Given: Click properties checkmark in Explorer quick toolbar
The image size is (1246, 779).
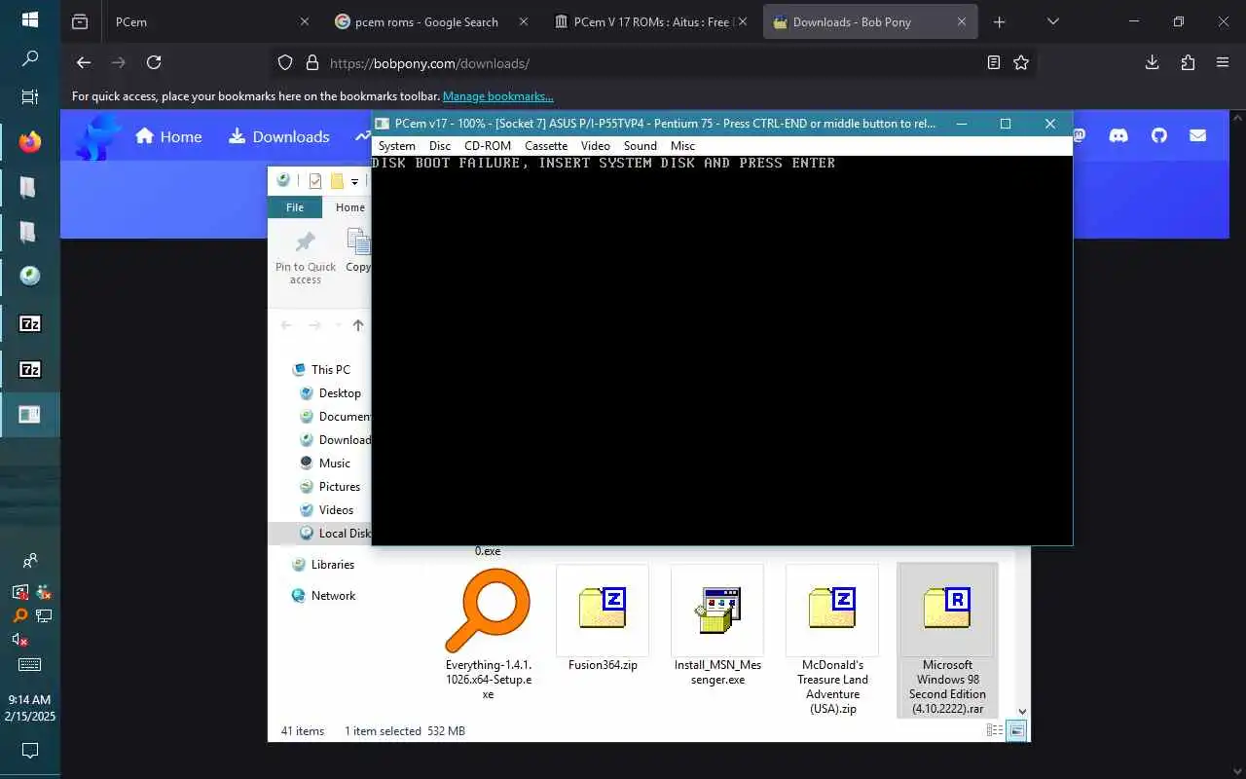Looking at the screenshot, I should pyautogui.click(x=315, y=181).
